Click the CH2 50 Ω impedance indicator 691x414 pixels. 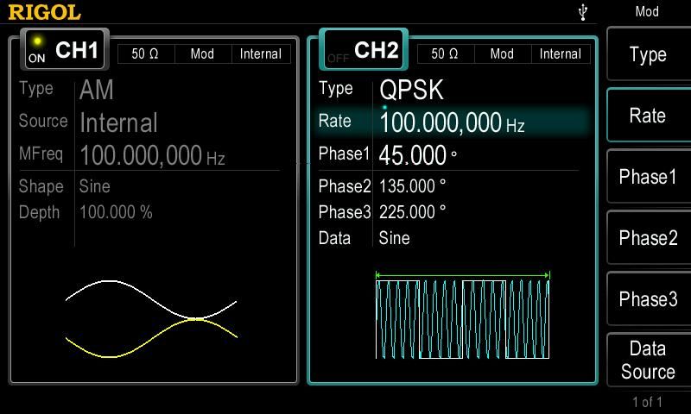click(x=444, y=53)
